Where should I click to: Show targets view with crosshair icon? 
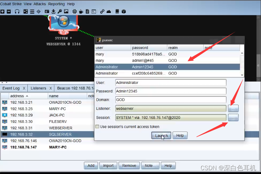click(x=38, y=12)
